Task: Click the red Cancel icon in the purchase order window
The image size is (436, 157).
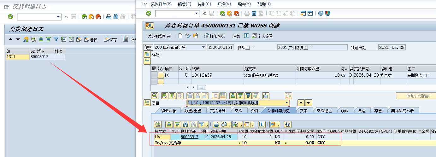Action: [236, 13]
